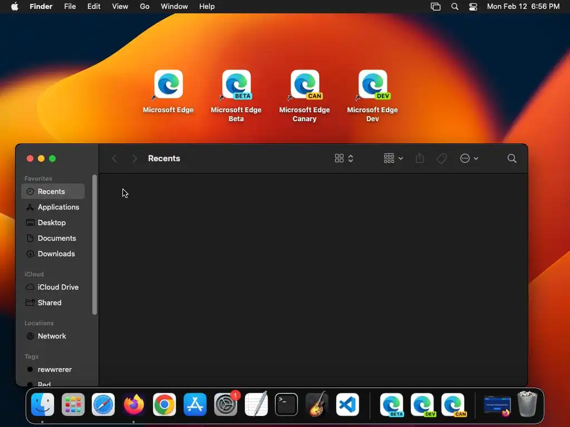Open the view mode switcher dropdown
This screenshot has height=427, width=570.
344,158
